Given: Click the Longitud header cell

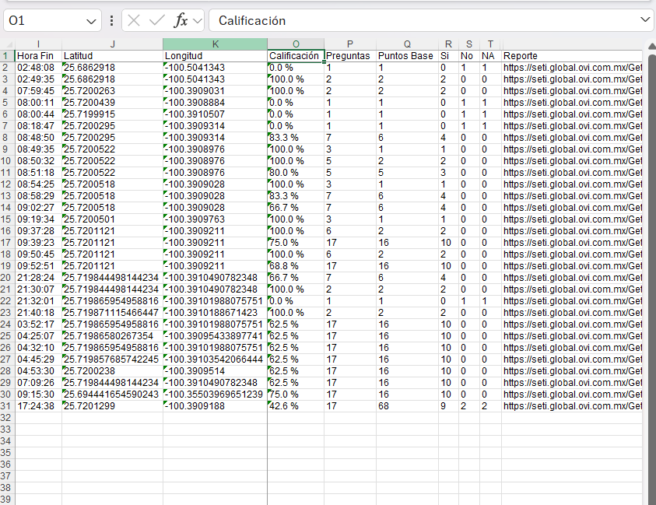Looking at the screenshot, I should [x=215, y=56].
